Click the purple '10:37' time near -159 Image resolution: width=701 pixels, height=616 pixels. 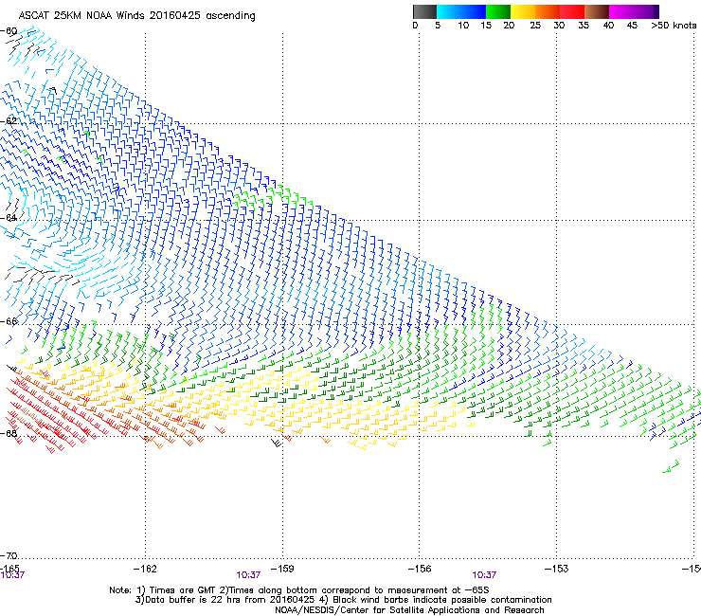click(248, 575)
